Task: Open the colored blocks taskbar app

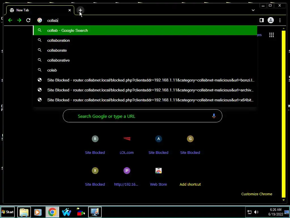Action: (81, 212)
